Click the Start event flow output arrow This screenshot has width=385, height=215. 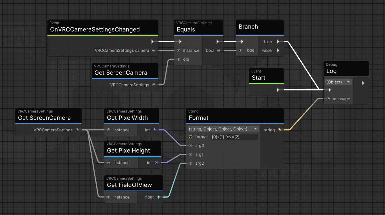click(x=278, y=90)
